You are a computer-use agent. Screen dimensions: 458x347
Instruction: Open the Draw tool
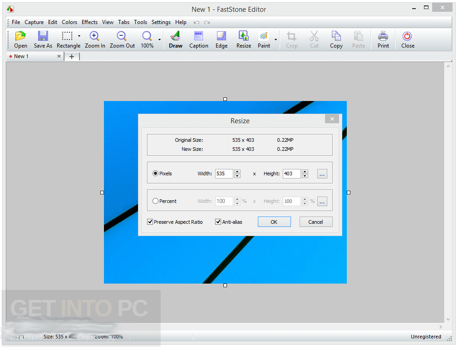176,37
